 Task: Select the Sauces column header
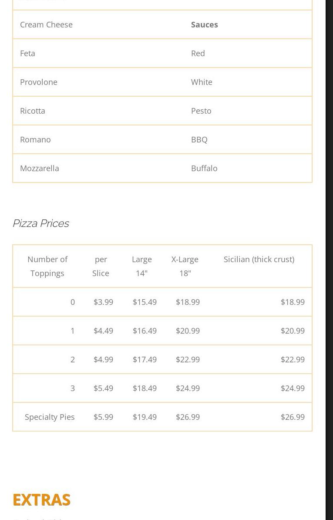(204, 24)
